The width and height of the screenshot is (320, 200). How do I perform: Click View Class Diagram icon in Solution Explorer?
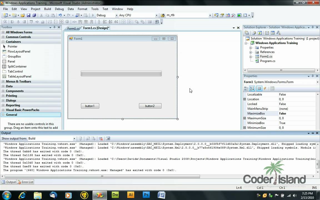tap(278, 33)
